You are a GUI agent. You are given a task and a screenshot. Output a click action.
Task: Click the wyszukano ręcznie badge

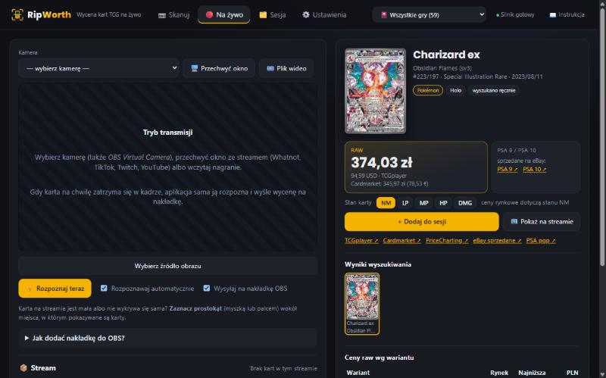click(494, 90)
